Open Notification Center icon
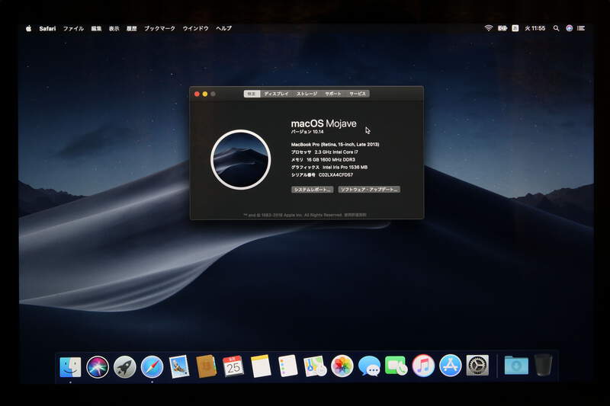Viewport: 610px width, 406px height. click(x=581, y=28)
